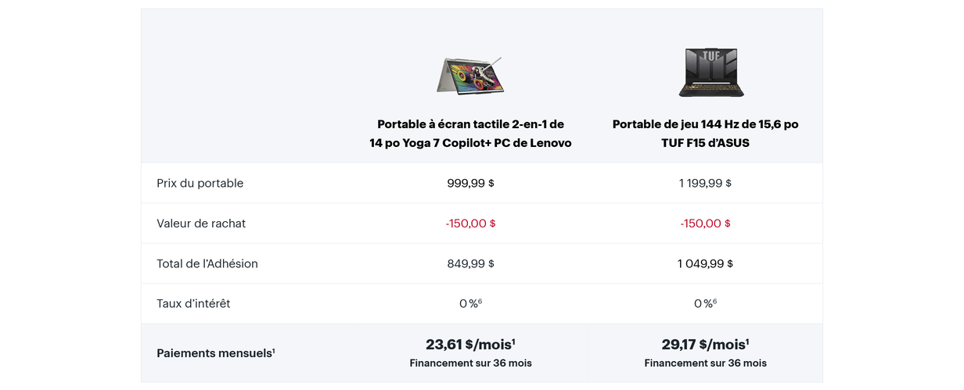Screen dimensions: 964x390
Task: Click the Taux d'intérêt row label
Action: click(x=193, y=303)
